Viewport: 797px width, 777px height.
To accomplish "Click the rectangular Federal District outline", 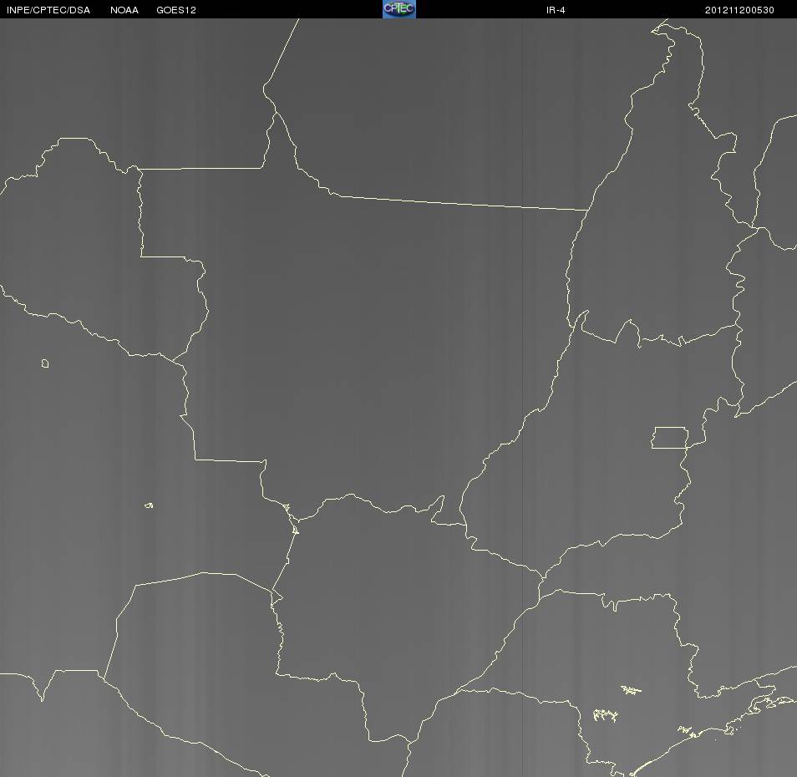I will (x=670, y=438).
